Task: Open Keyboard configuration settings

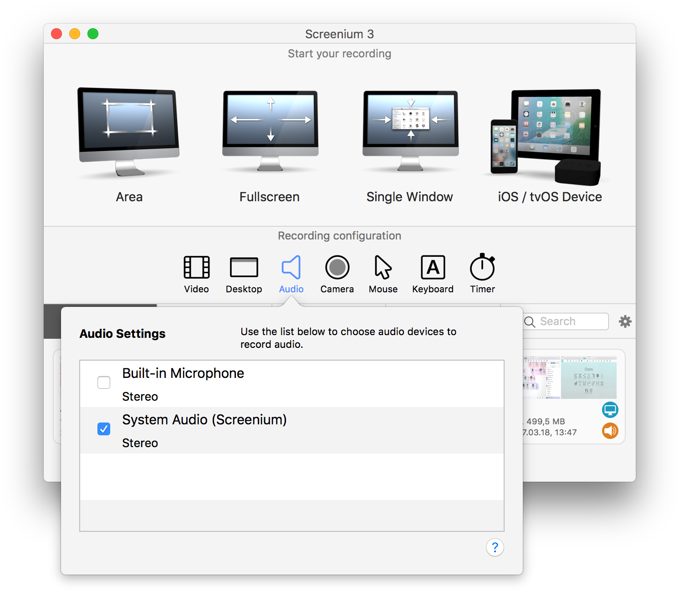Action: click(x=433, y=275)
